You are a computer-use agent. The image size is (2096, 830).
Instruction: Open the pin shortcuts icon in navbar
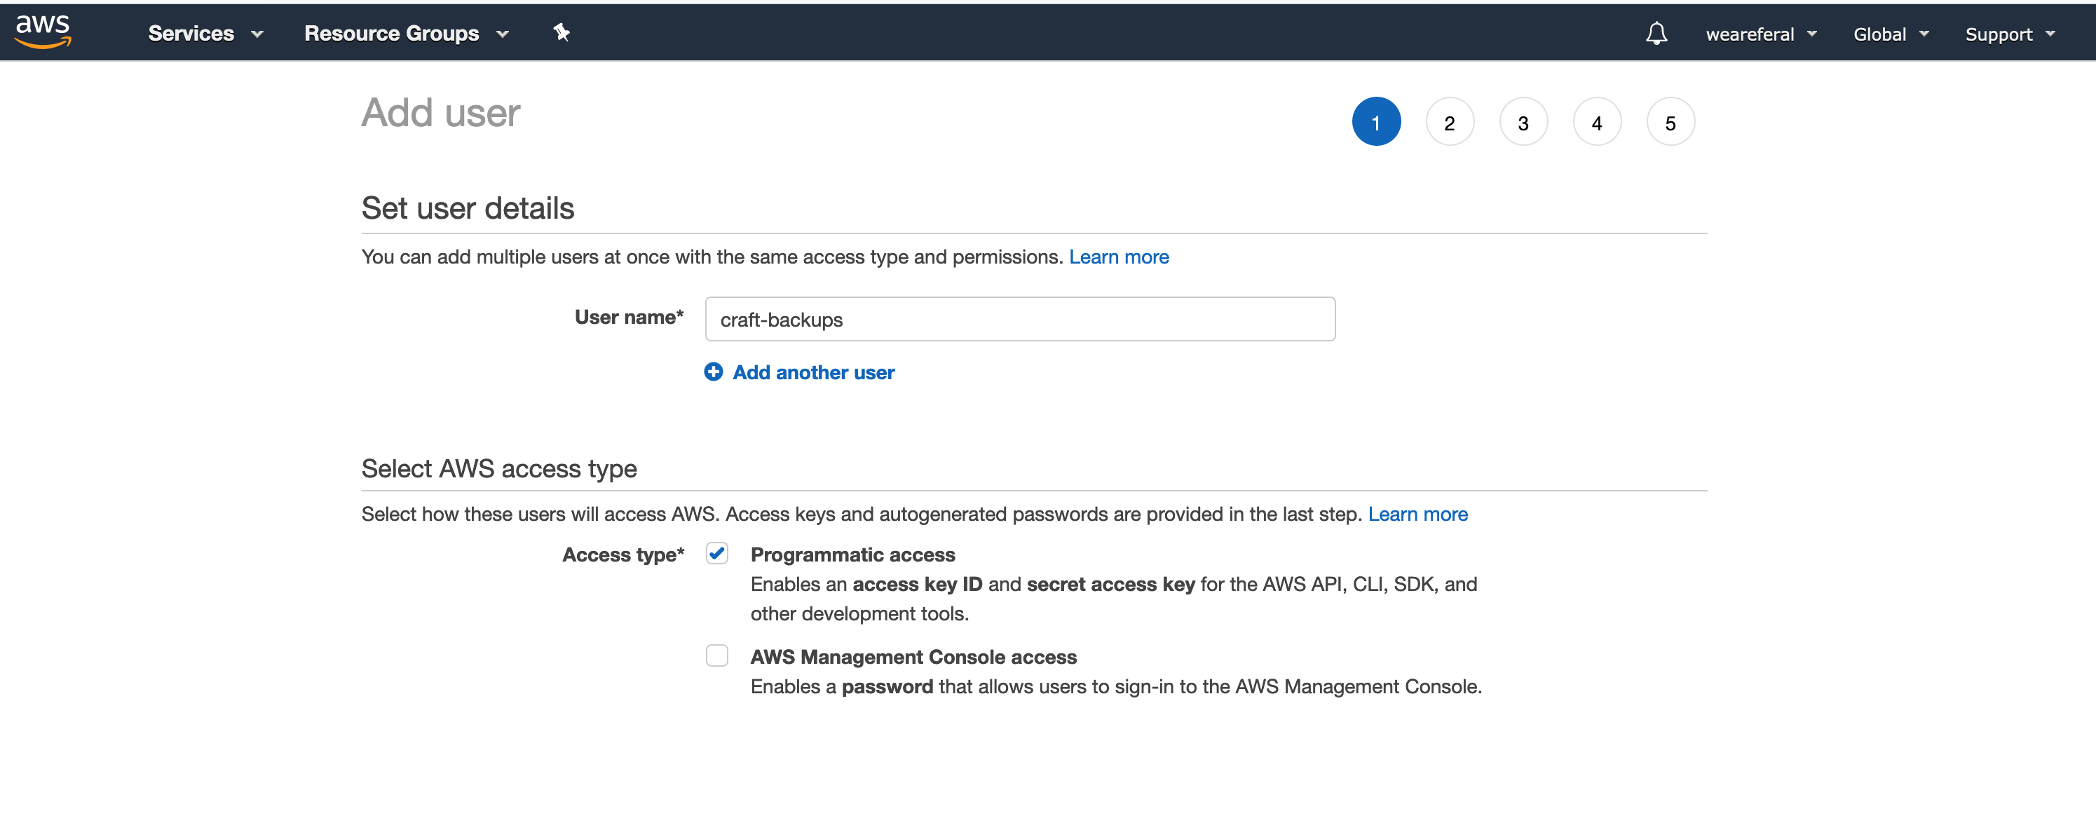click(x=562, y=32)
